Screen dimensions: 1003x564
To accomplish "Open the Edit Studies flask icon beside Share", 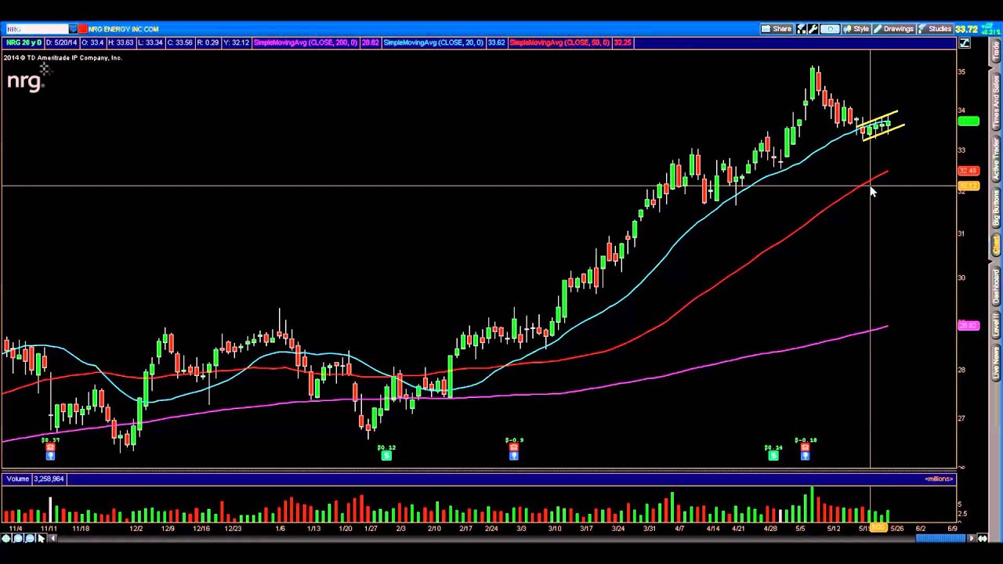I will [801, 29].
